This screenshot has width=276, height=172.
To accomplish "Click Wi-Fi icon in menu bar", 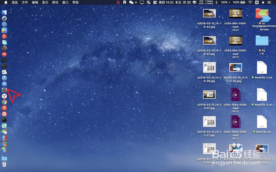I will point(250,2).
